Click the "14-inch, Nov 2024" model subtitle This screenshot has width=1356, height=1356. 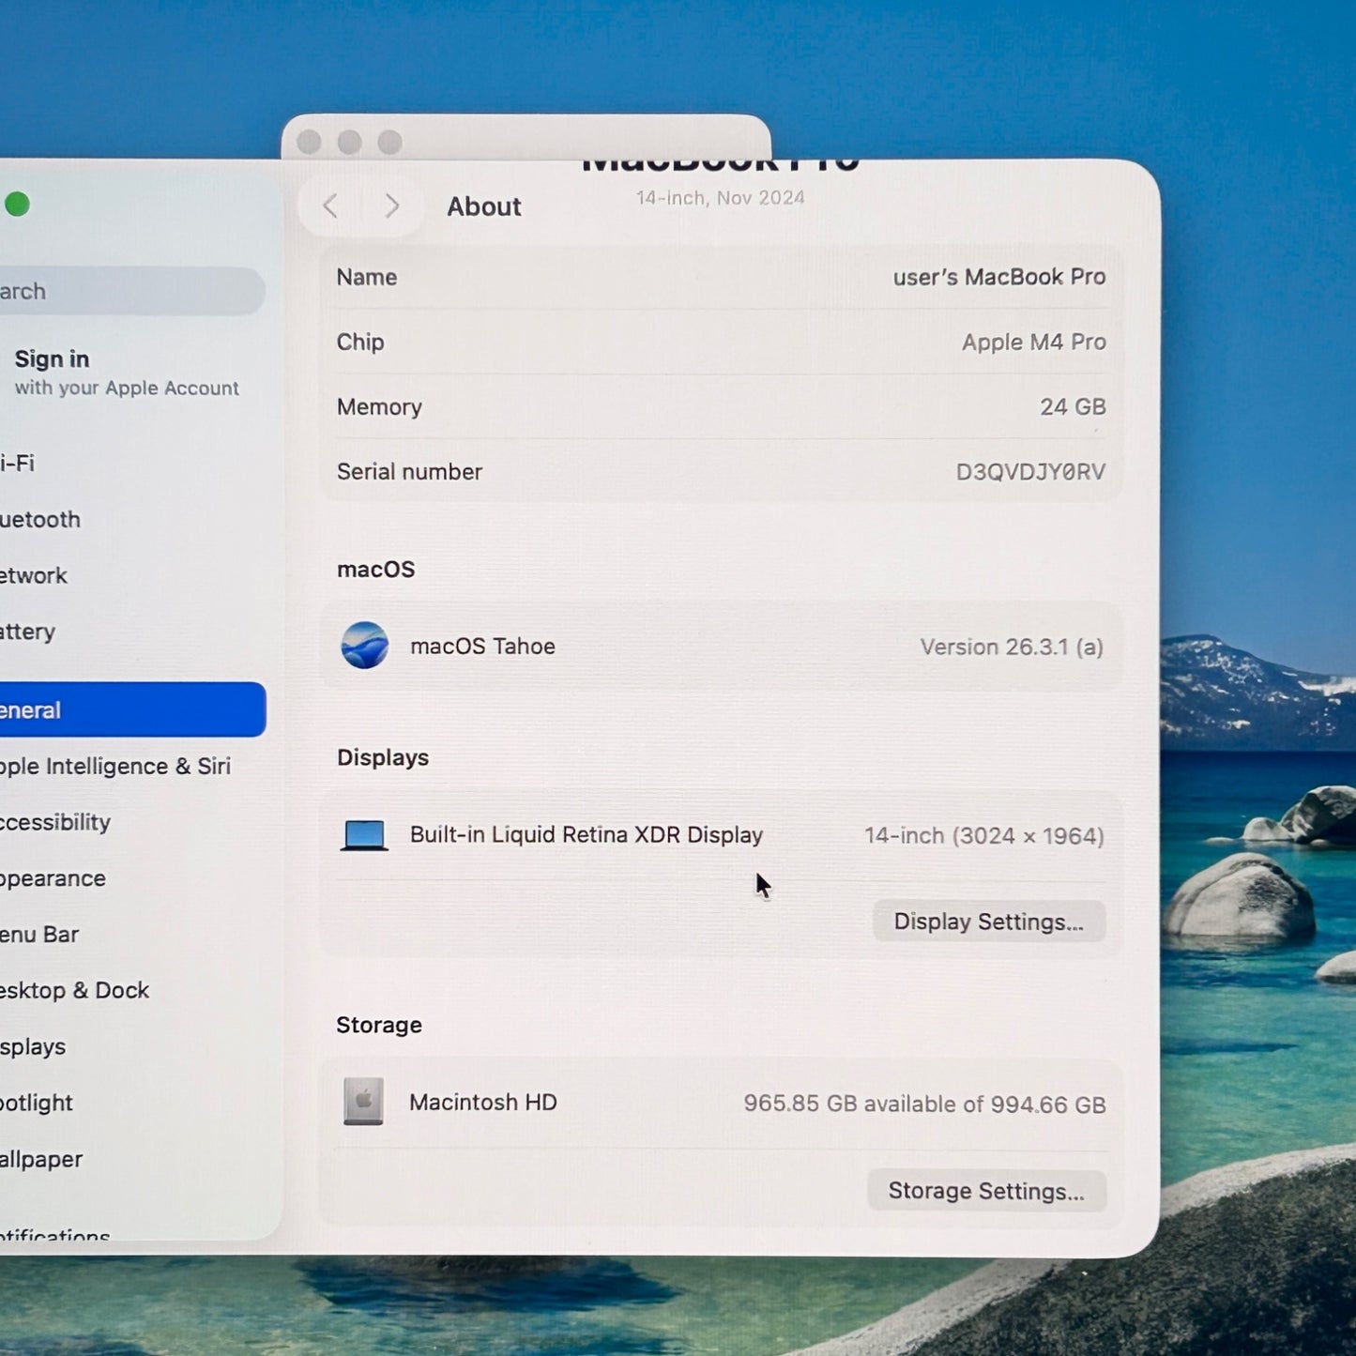point(721,197)
